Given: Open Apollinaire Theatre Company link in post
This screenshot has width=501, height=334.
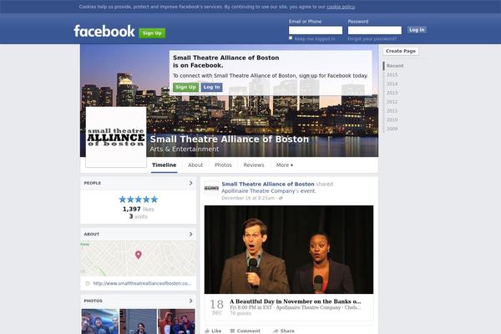Looking at the screenshot, I should [x=258, y=191].
